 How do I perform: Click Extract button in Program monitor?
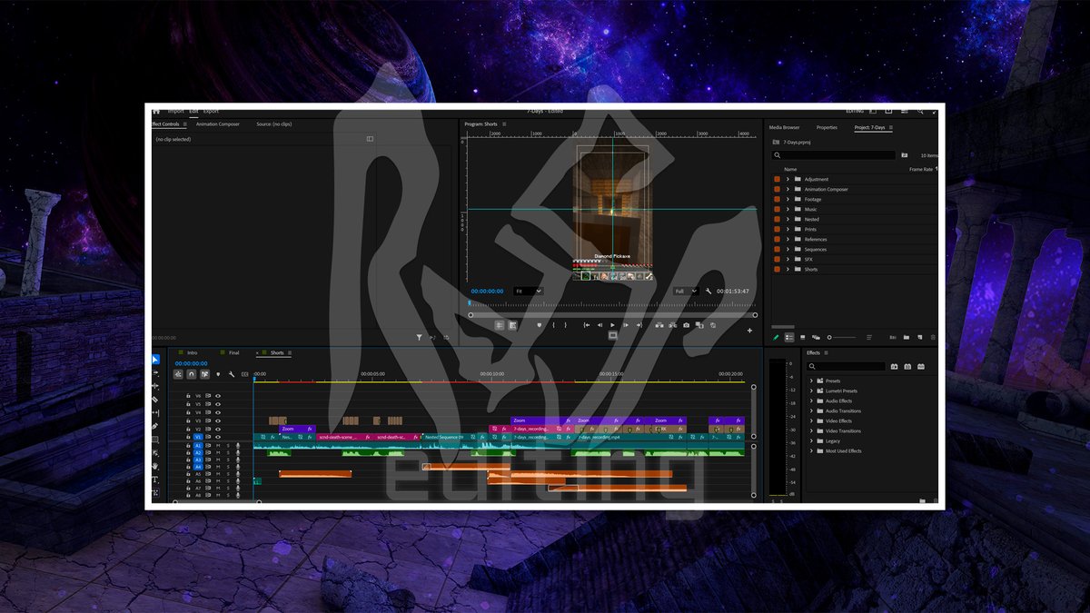[673, 325]
